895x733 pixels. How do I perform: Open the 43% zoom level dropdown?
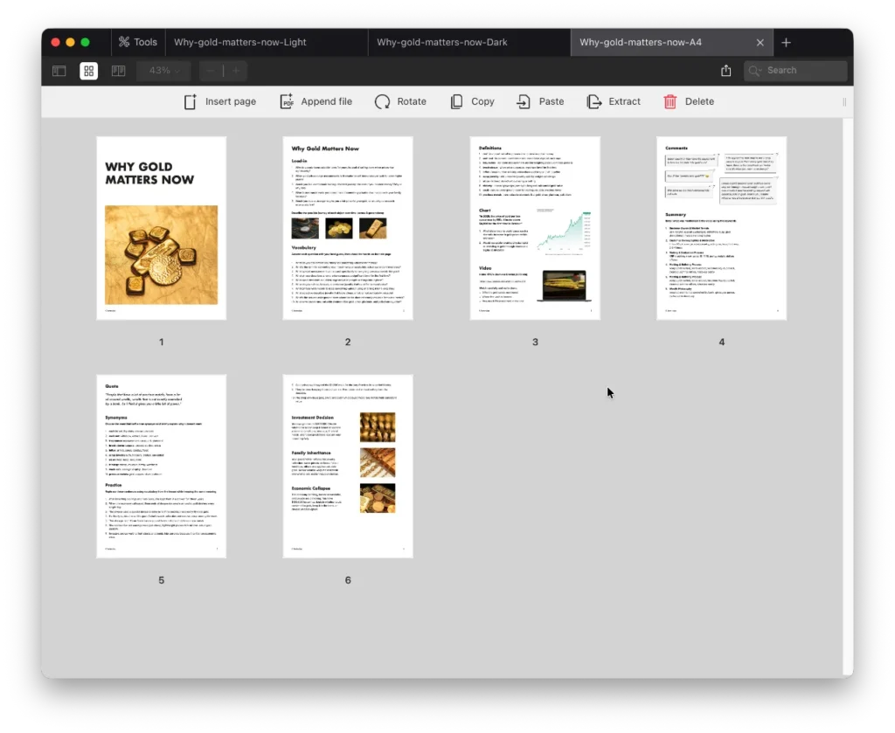pyautogui.click(x=164, y=71)
